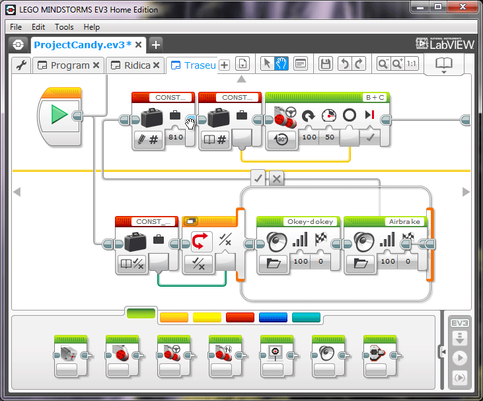Zoom in on the canvas
Screen dimensions: 483x401
pyautogui.click(x=397, y=64)
